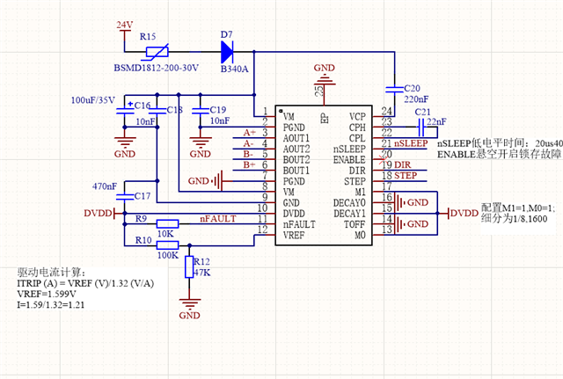This screenshot has height=379, width=563.
Task: Click the 10K value under R9
Action: pos(165,234)
